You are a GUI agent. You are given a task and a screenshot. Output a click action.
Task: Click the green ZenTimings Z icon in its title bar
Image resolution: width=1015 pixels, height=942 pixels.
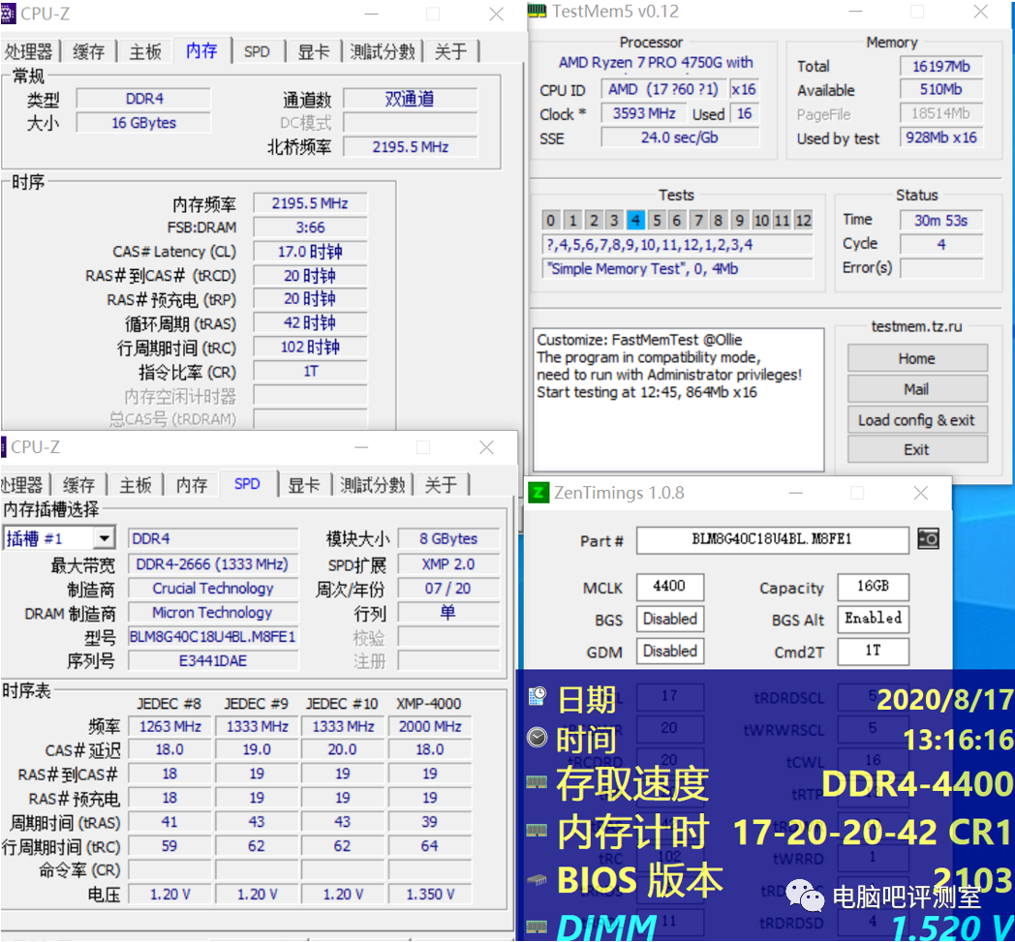point(538,493)
